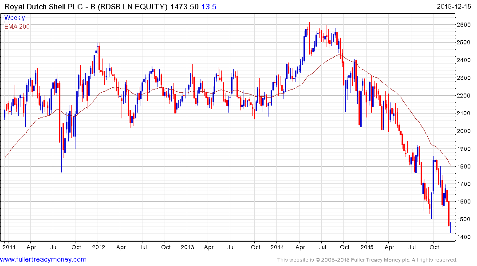Click the 2012 year label on time axis
477x266 pixels.
(x=98, y=247)
